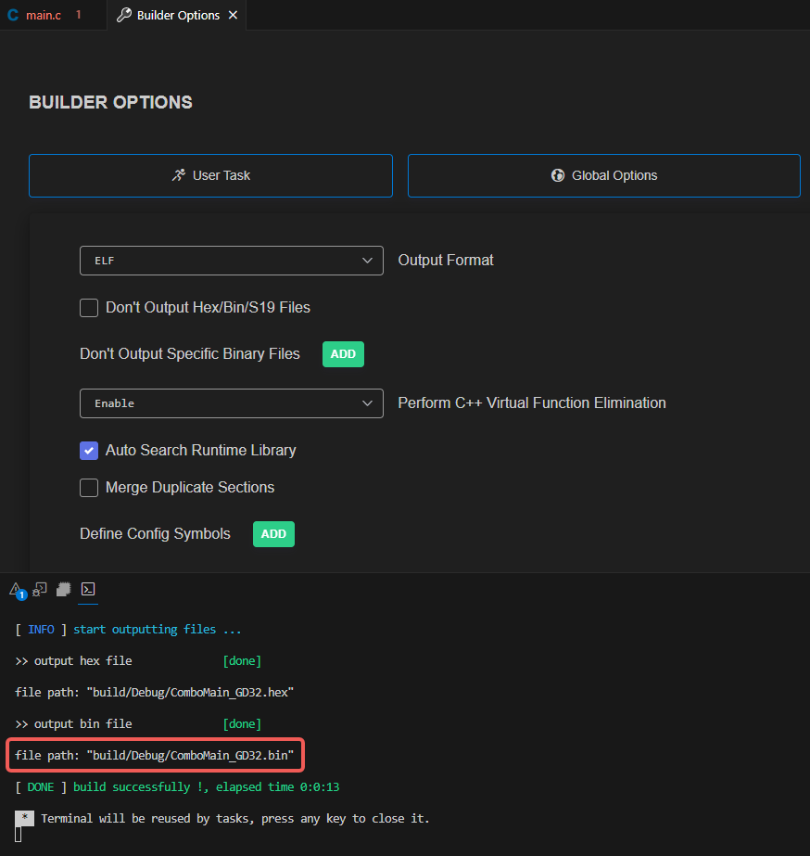Open the Global Options section

click(x=603, y=175)
